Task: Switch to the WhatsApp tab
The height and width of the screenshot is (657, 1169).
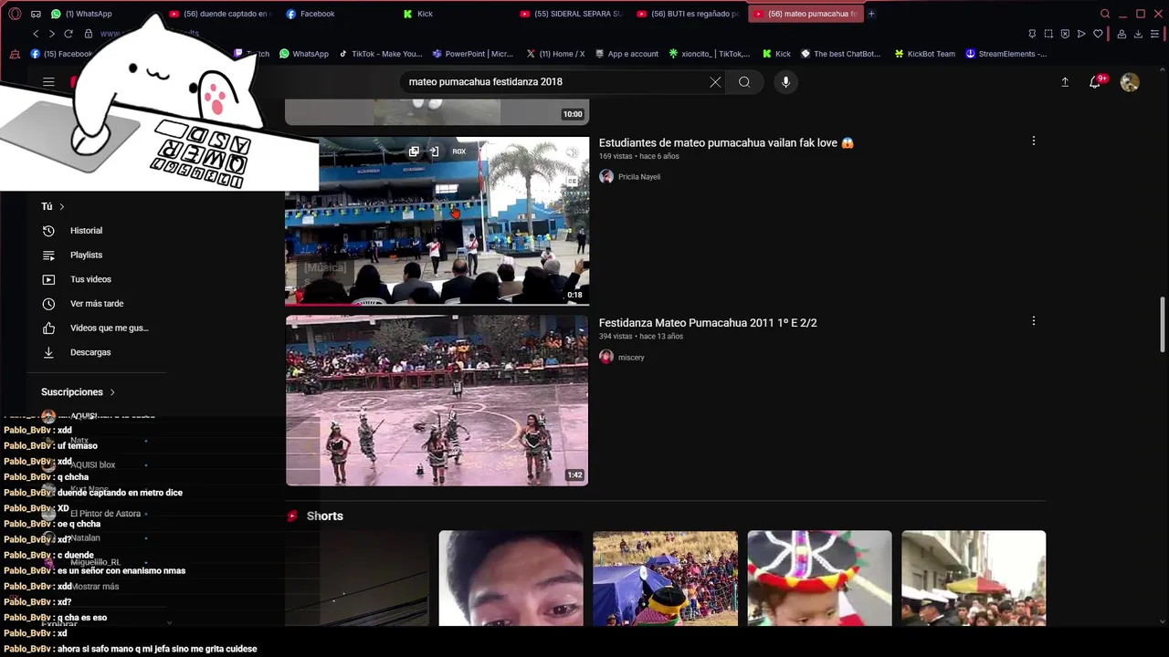Action: [89, 14]
